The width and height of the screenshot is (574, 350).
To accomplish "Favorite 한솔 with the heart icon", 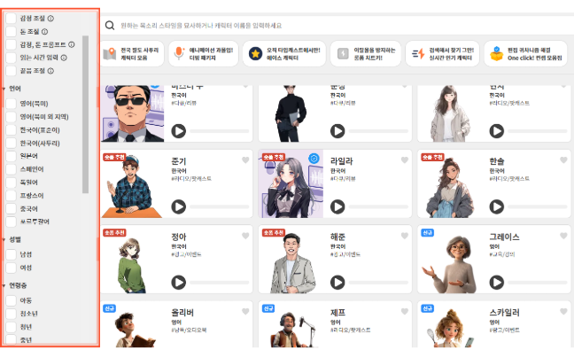I will [x=563, y=160].
